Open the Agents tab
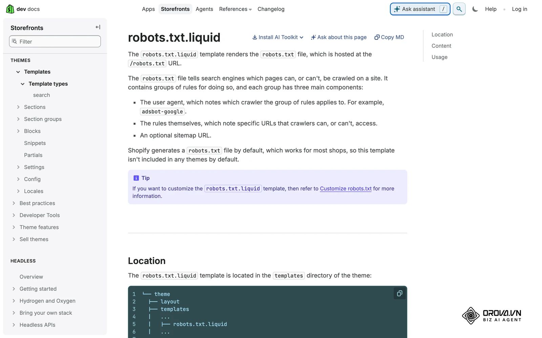Viewport: 542px width, 338px height. coord(204,9)
